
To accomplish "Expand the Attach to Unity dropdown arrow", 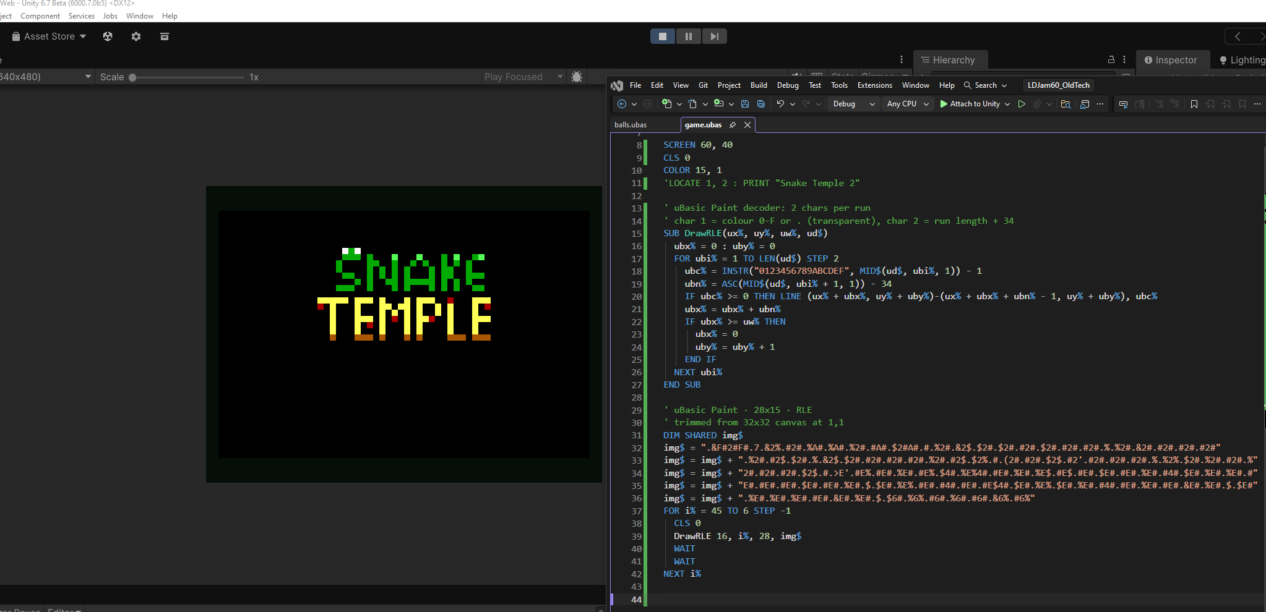I will tap(1007, 104).
